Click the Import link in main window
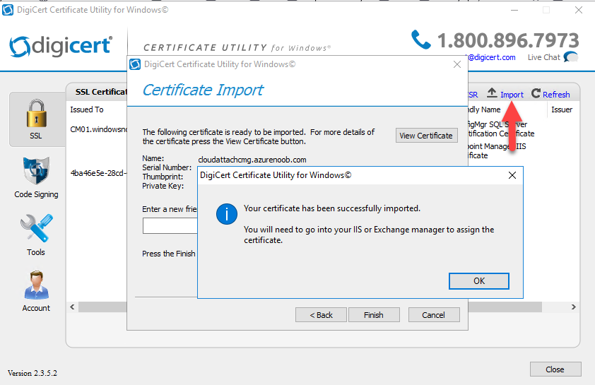 tap(512, 95)
